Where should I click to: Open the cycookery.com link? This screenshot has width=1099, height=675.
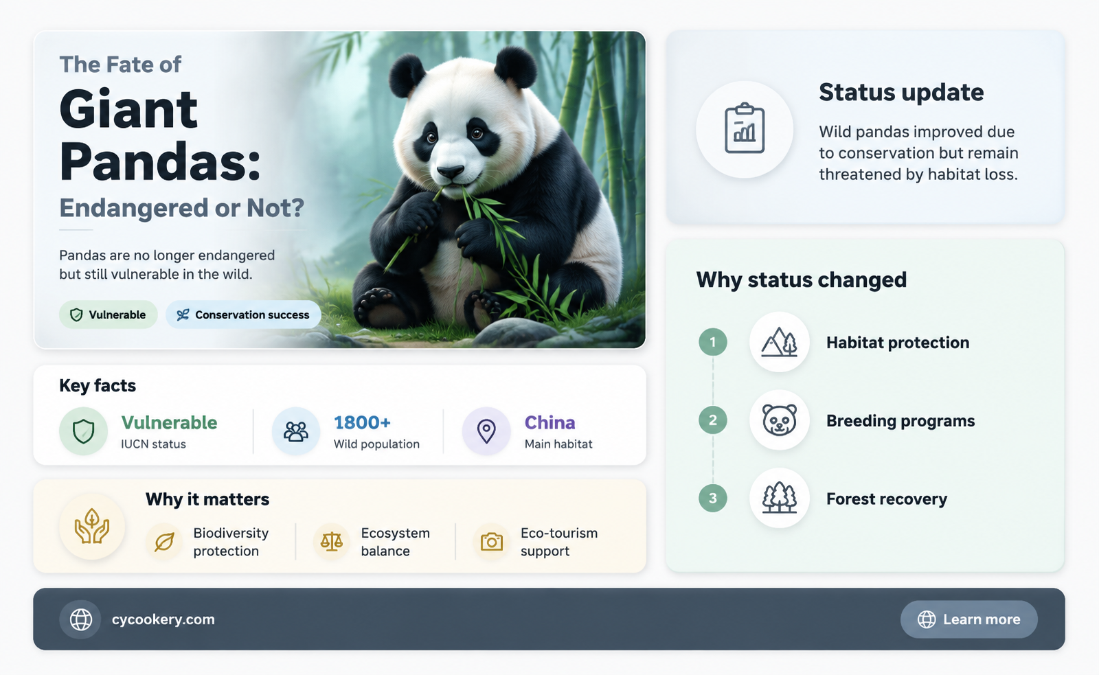[163, 619]
